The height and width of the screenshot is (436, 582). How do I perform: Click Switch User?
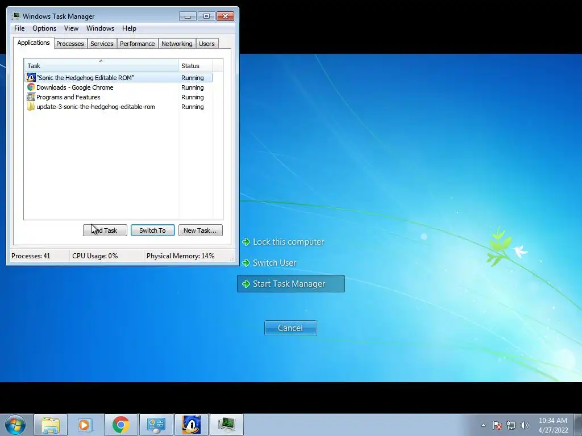pyautogui.click(x=275, y=262)
